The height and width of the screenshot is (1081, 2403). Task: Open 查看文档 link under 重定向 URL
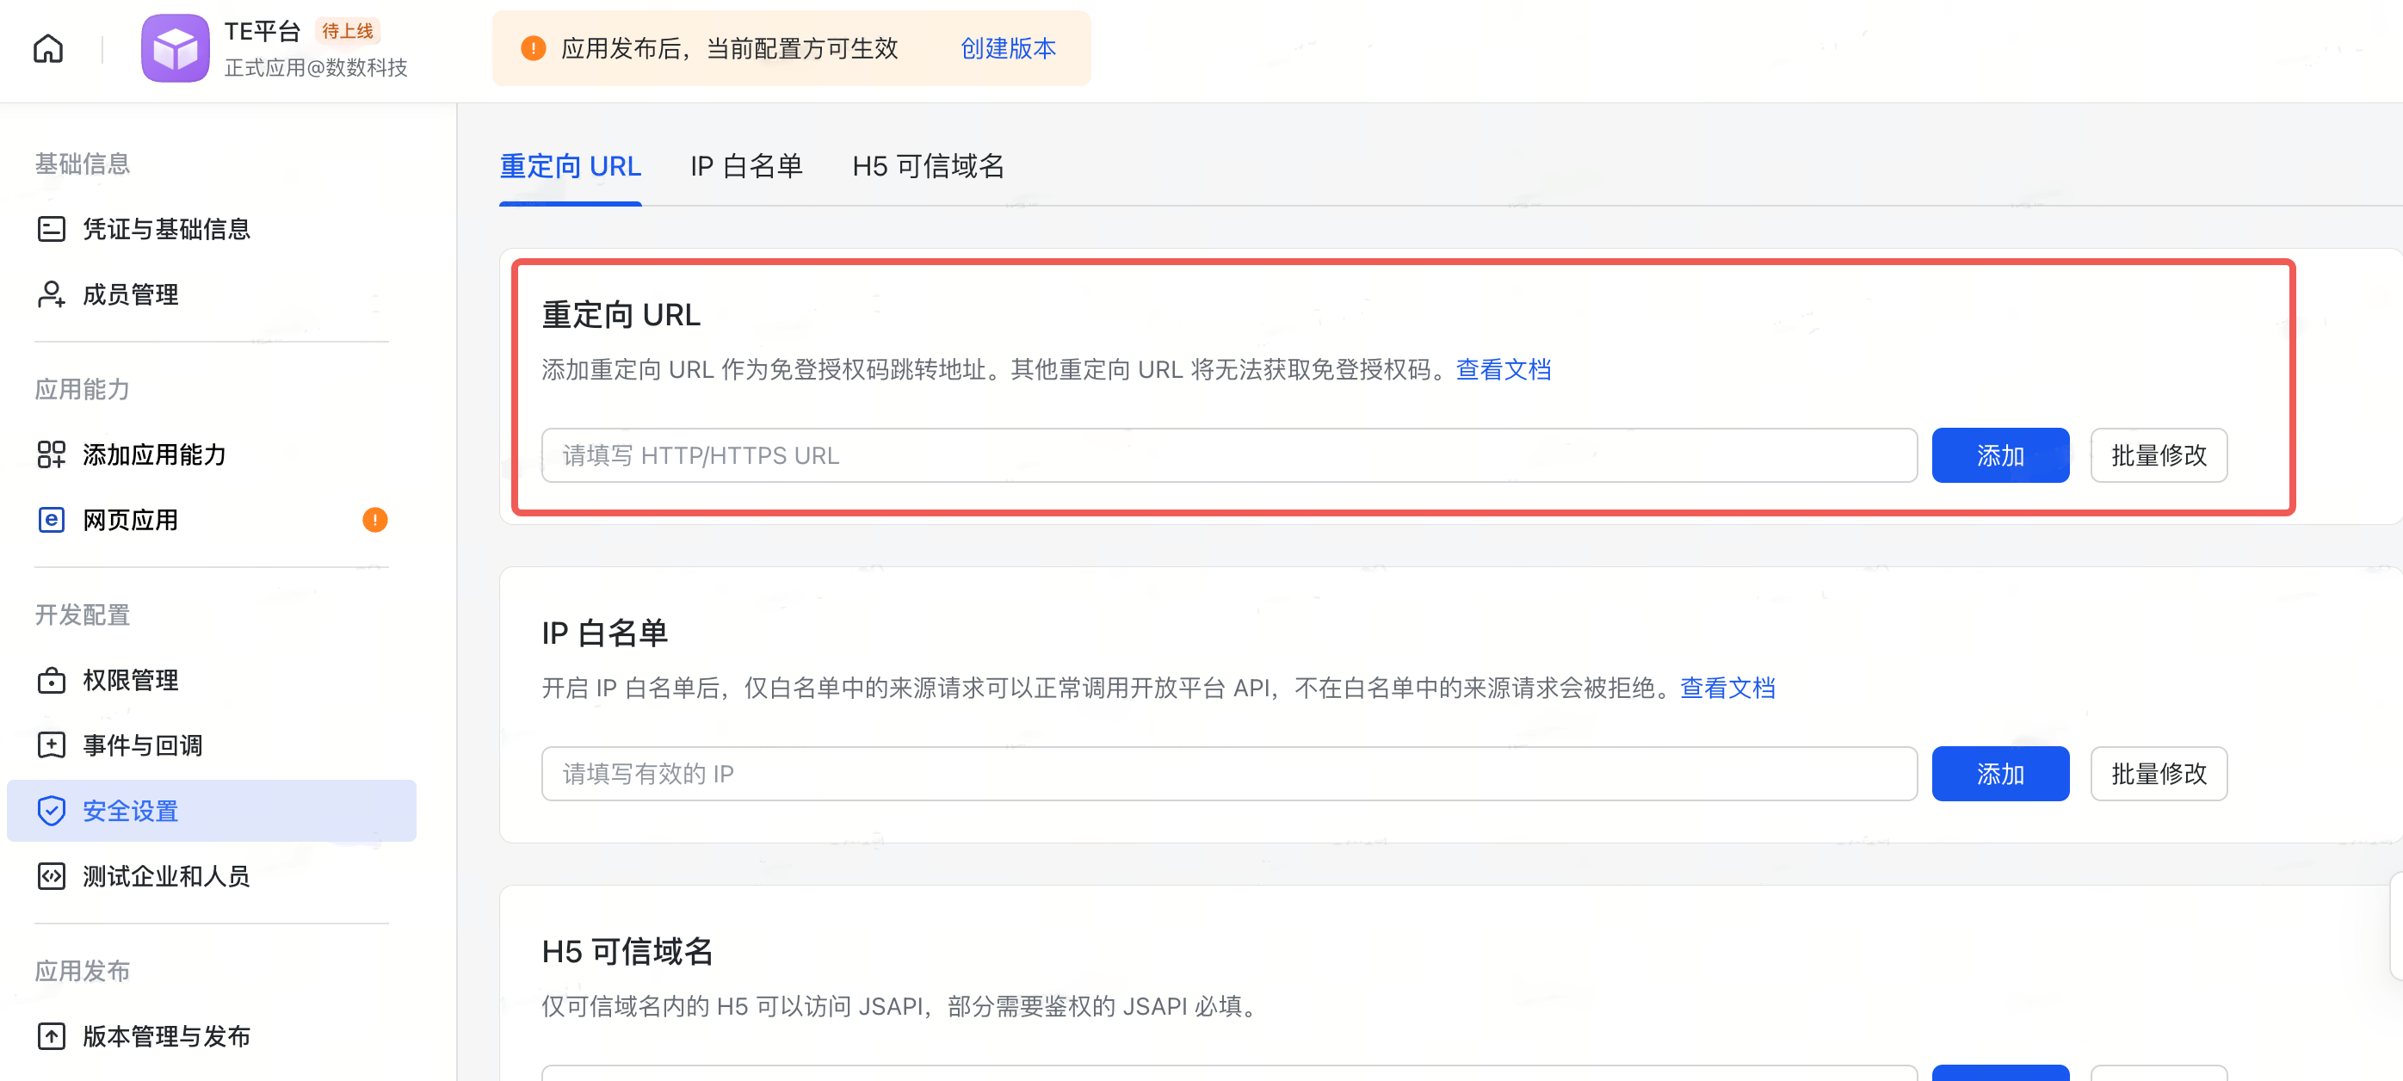pos(1504,370)
